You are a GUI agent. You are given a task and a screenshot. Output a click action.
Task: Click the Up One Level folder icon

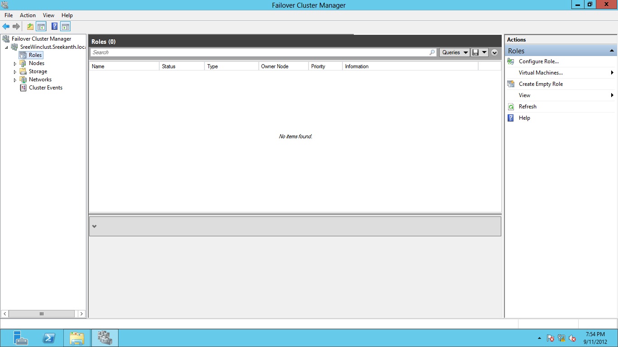tap(30, 27)
